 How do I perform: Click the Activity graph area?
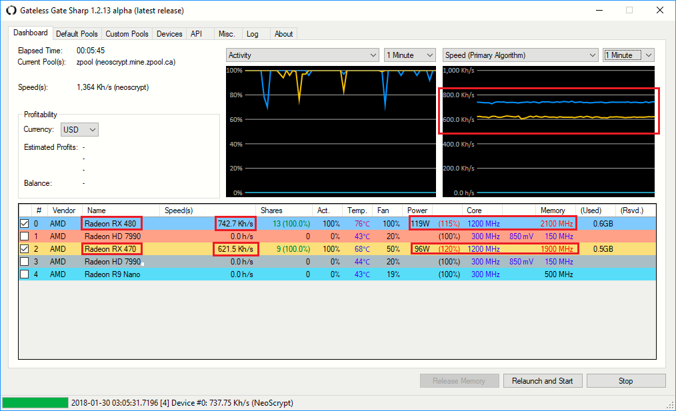click(x=331, y=131)
